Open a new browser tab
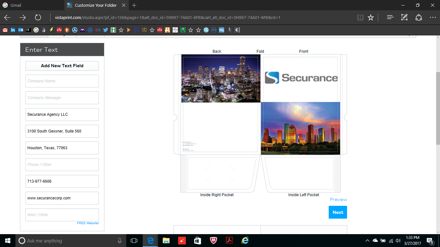This screenshot has width=440, height=247. click(x=134, y=5)
